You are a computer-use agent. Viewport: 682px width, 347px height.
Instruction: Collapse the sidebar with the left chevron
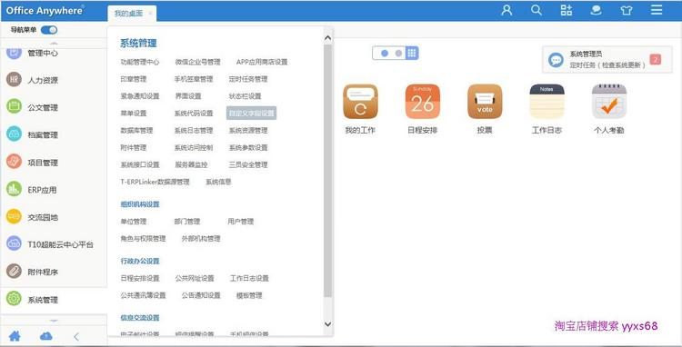click(x=76, y=337)
